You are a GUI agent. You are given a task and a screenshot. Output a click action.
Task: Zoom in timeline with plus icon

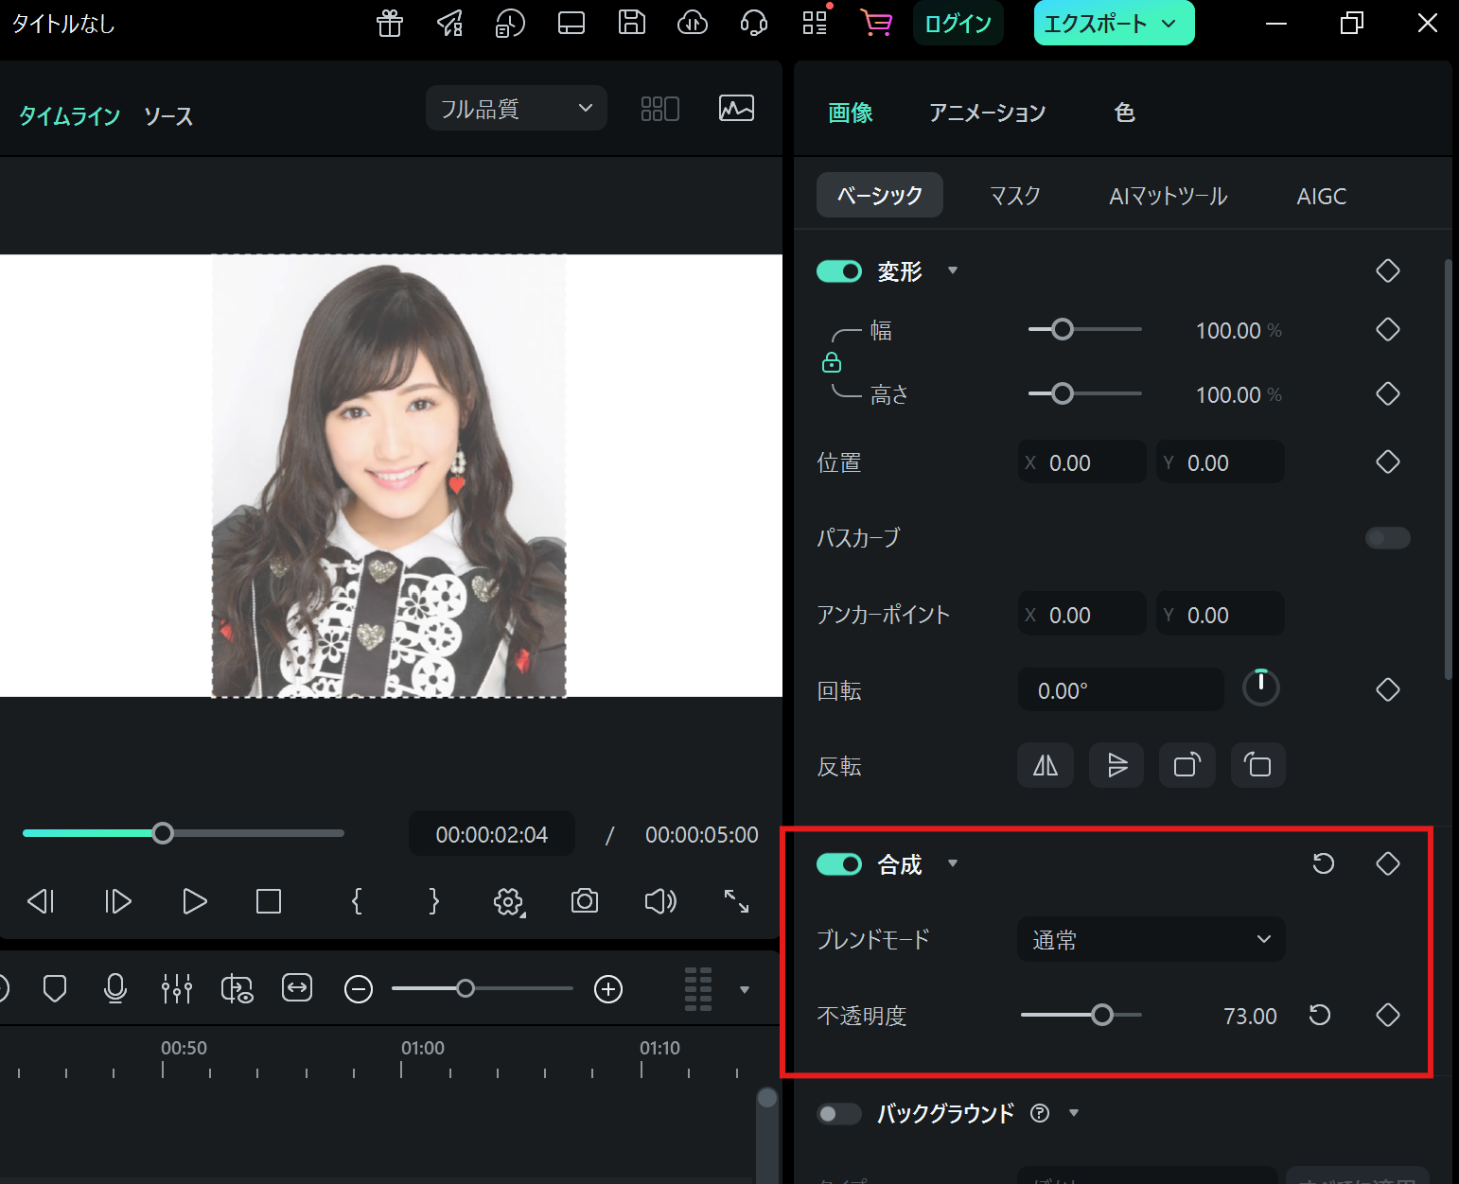tap(608, 989)
